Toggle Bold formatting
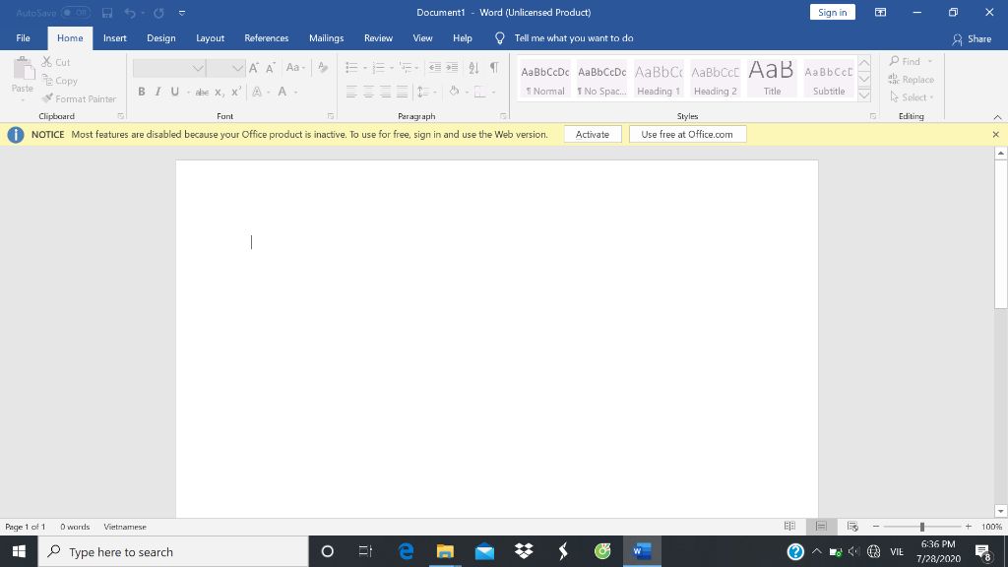The width and height of the screenshot is (1008, 567). tap(142, 92)
